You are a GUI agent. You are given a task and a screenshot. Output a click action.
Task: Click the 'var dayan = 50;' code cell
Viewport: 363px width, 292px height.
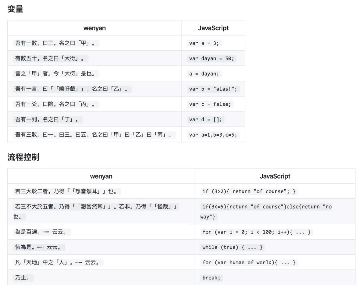point(212,58)
